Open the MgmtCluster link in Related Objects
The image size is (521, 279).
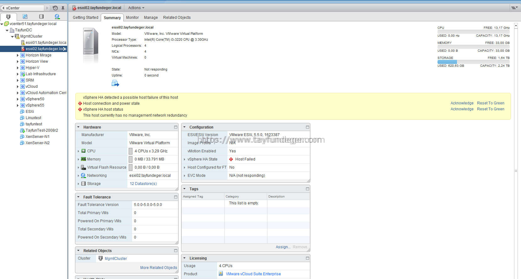(116, 259)
